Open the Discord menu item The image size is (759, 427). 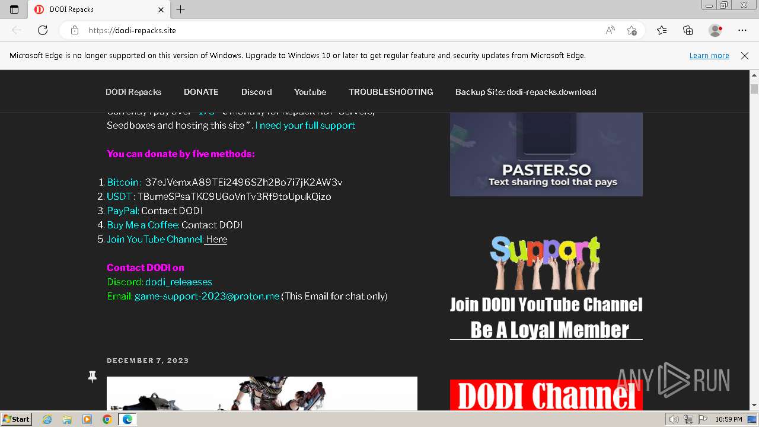click(257, 92)
